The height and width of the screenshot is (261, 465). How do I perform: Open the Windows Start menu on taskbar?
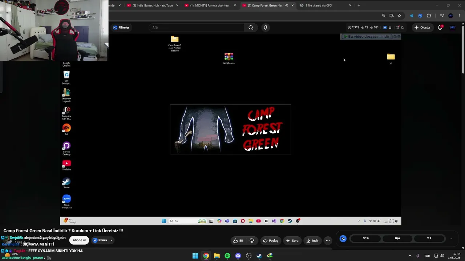[195, 256]
